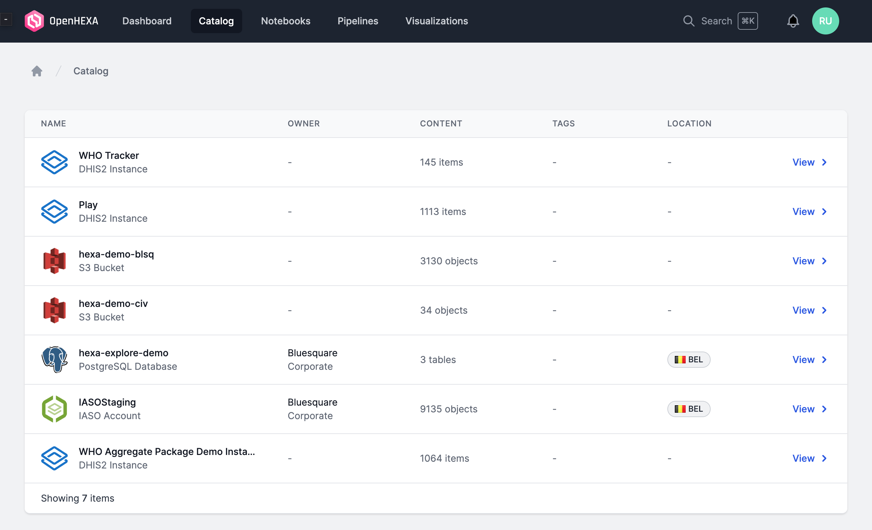Click the IASO Account subtitle

(110, 416)
